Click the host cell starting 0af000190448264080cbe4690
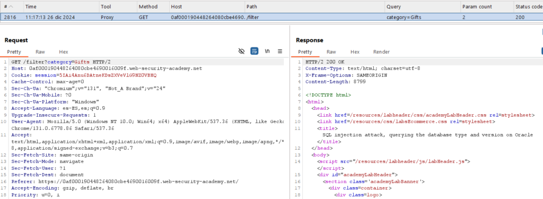 coord(208,17)
